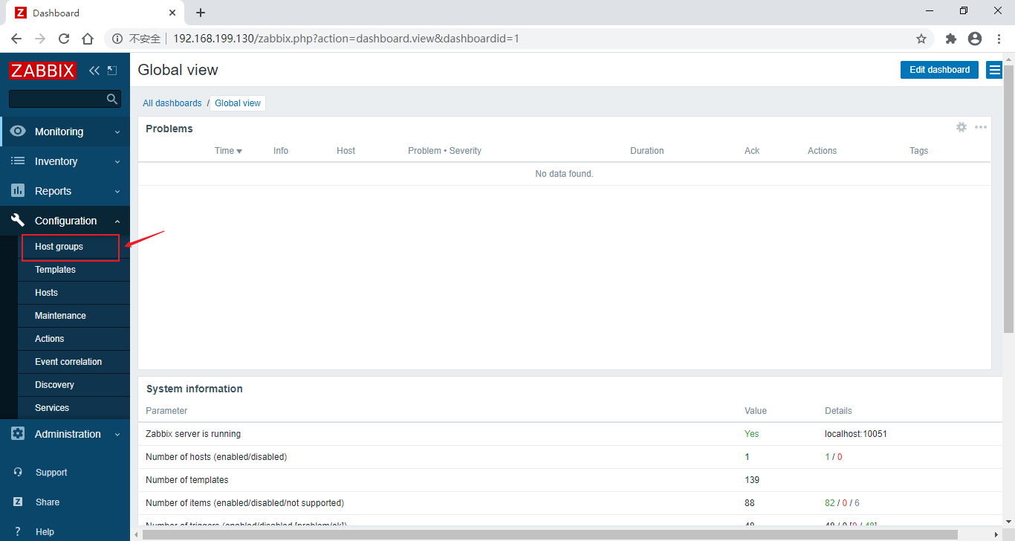Go forward in browser
This screenshot has height=541, width=1015.
(40, 39)
